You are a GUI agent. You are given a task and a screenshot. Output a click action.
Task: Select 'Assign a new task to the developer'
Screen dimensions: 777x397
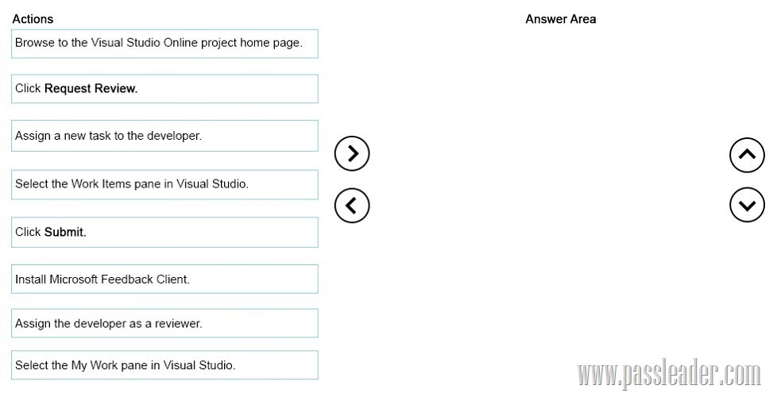pyautogui.click(x=164, y=136)
